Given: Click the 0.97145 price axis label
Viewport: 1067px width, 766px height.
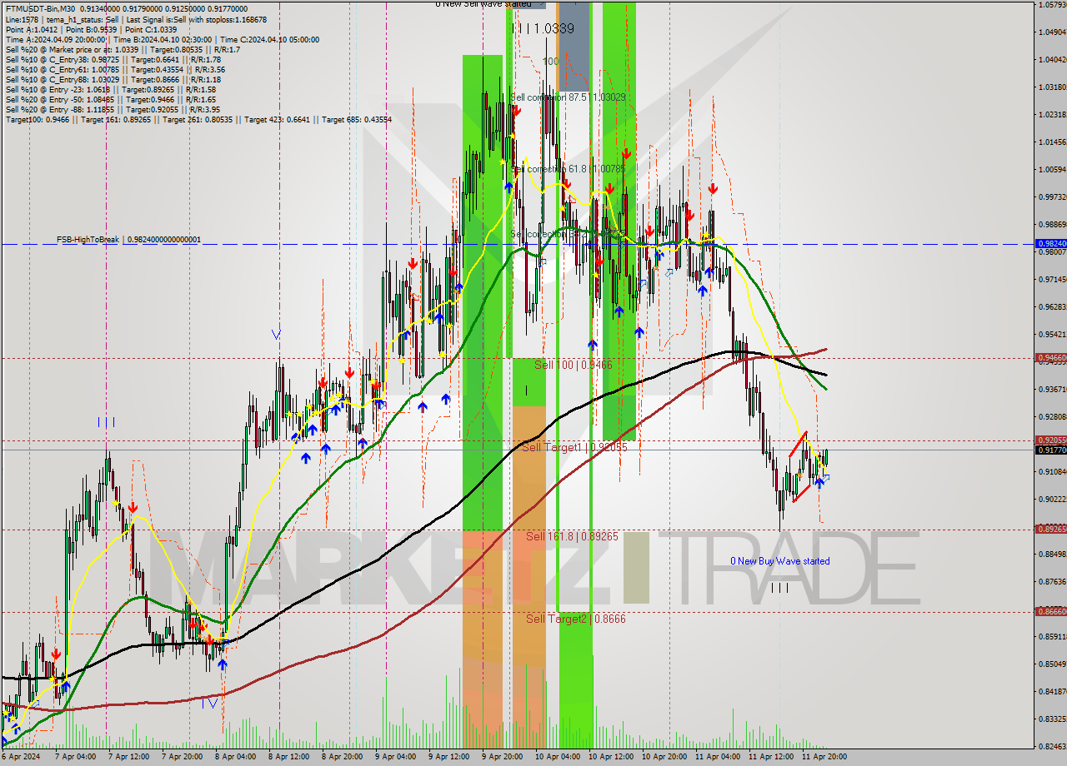Looking at the screenshot, I should pyautogui.click(x=1051, y=280).
